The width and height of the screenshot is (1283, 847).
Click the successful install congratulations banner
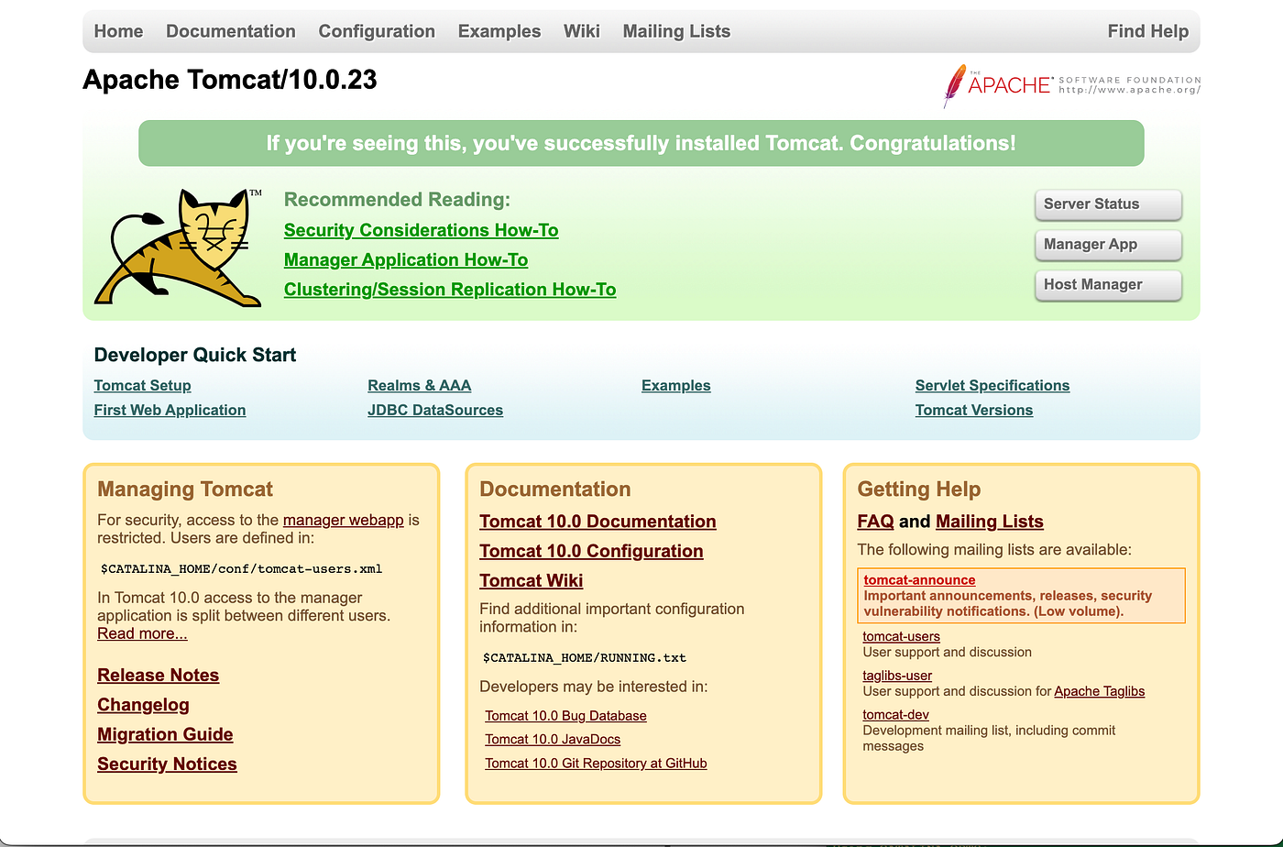click(641, 143)
